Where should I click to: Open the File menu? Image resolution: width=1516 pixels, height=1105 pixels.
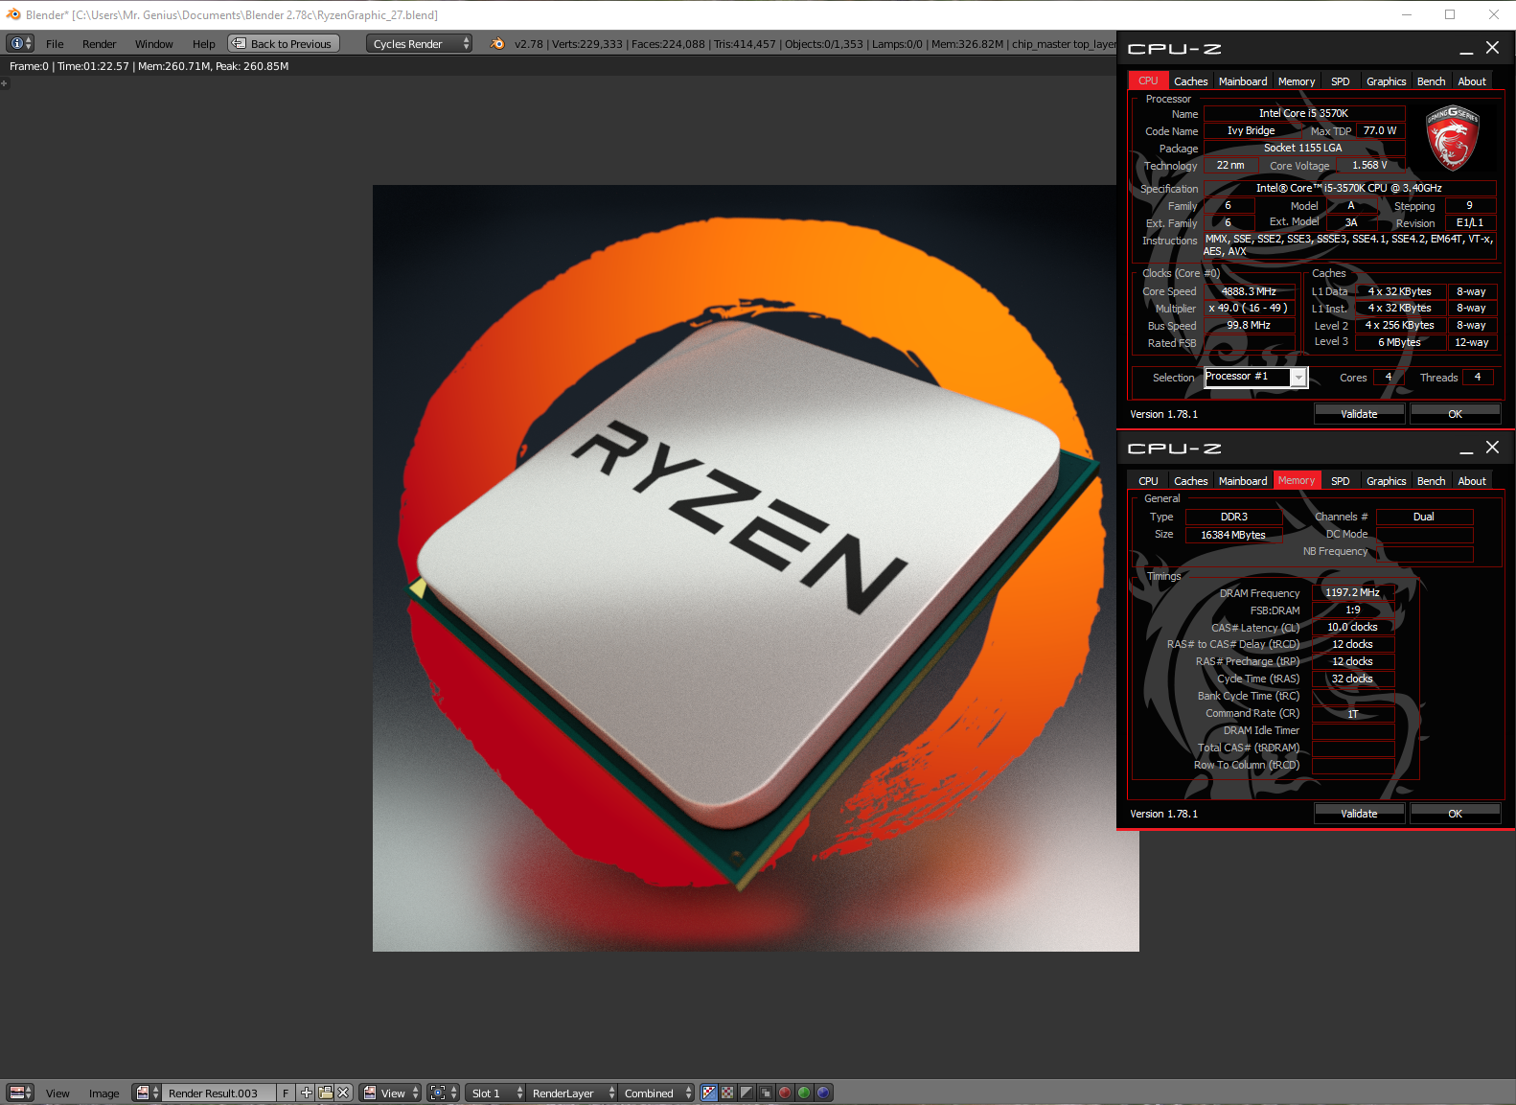point(55,44)
